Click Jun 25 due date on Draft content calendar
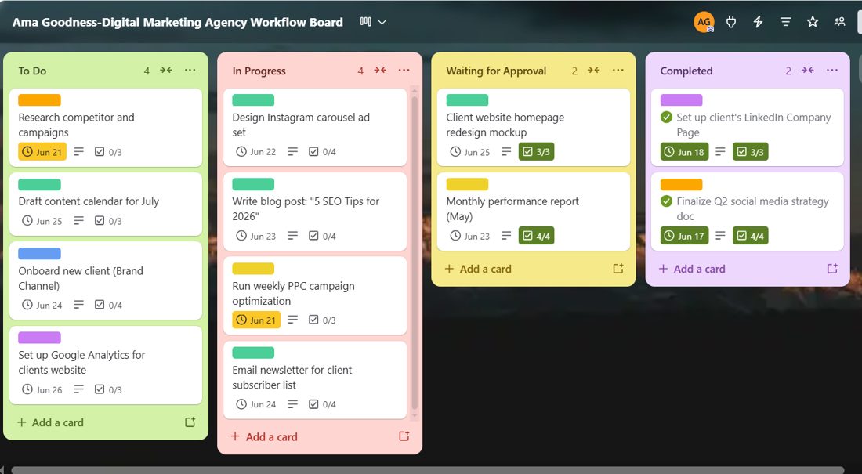Viewport: 862px width, 474px height. pyautogui.click(x=42, y=221)
